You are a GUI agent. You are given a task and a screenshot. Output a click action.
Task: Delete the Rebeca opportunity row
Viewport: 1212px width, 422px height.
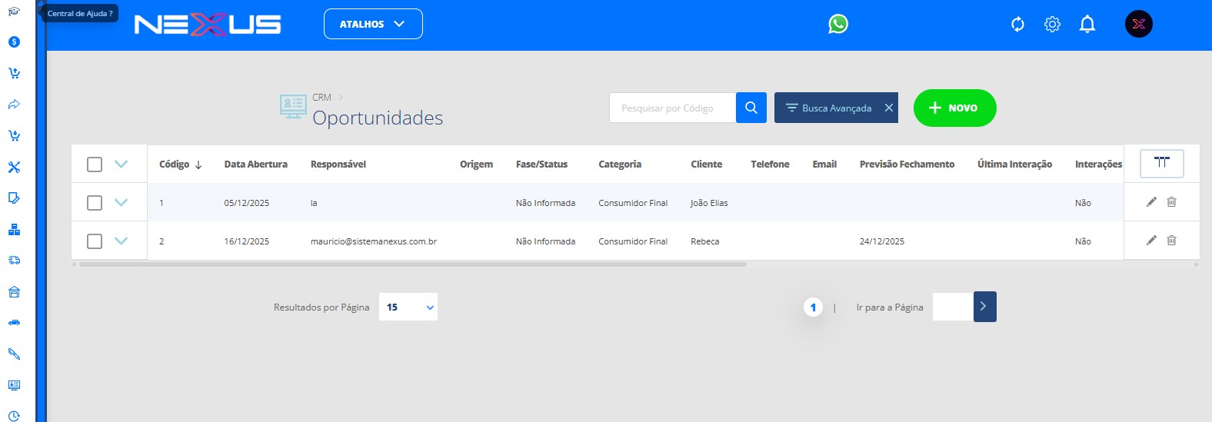point(1171,241)
